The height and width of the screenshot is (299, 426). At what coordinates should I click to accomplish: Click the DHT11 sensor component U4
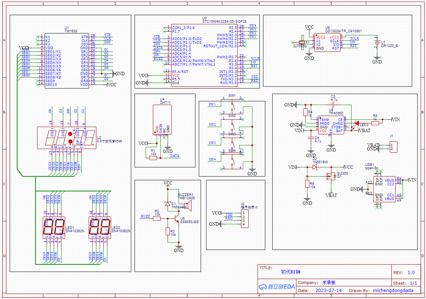point(162,119)
